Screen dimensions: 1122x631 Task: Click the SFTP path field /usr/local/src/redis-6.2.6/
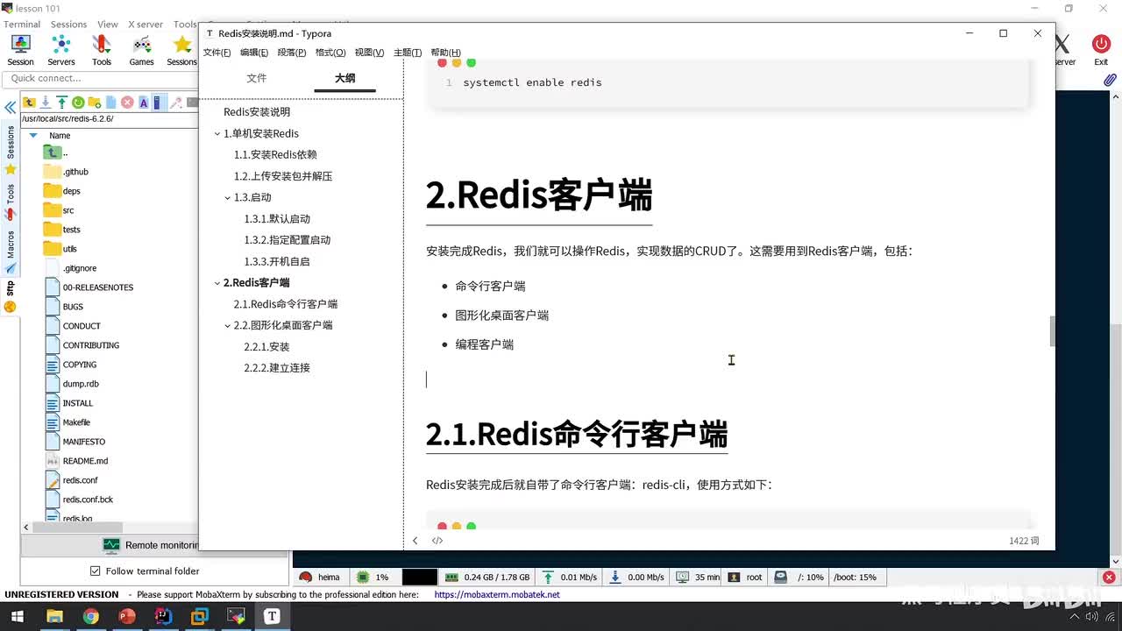pyautogui.click(x=109, y=118)
